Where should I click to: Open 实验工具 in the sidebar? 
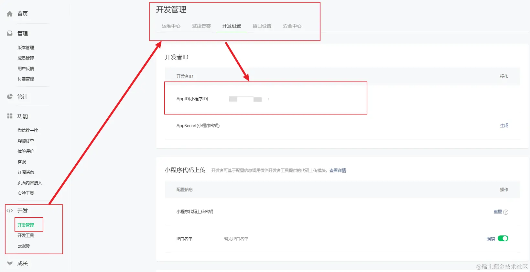(26, 193)
